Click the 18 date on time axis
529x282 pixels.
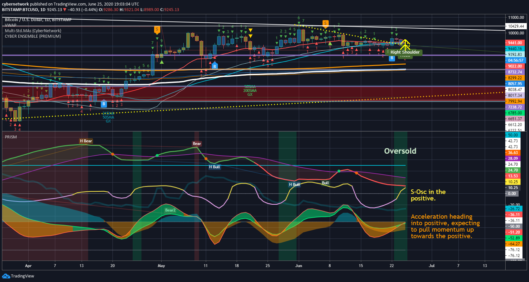point(237,266)
